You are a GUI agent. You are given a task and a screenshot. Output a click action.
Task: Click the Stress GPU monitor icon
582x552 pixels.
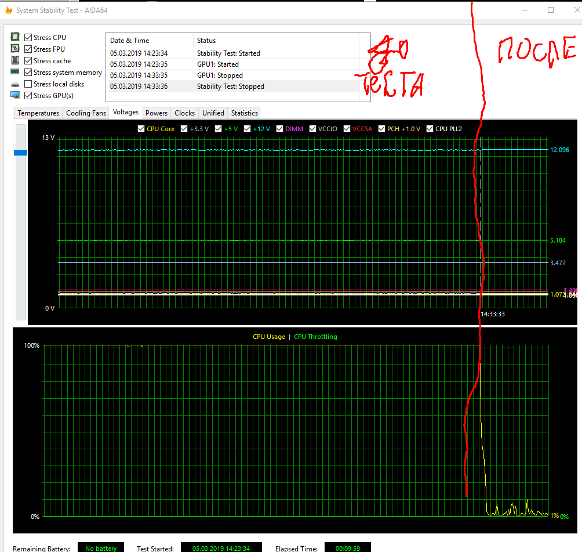click(15, 96)
